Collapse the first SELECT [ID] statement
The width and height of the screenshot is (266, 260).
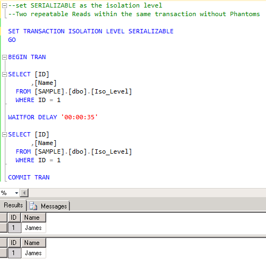[x=4, y=75]
